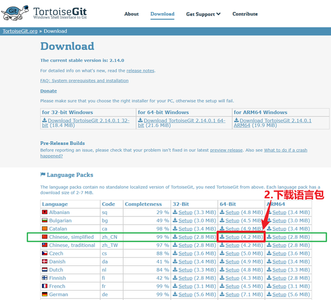
Task: Click the French flag icon
Action: point(45,286)
